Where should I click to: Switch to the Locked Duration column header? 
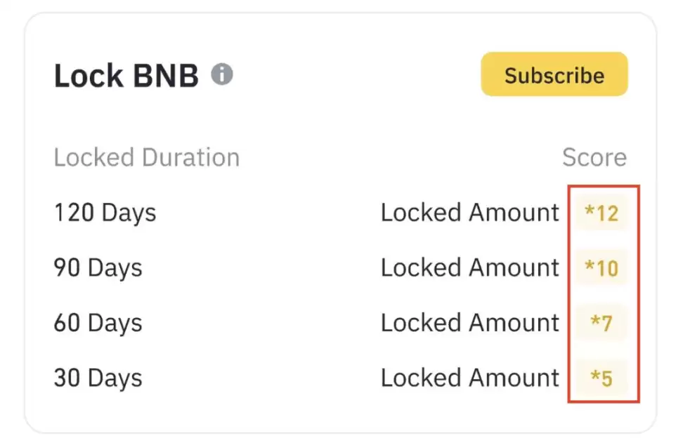coord(146,157)
